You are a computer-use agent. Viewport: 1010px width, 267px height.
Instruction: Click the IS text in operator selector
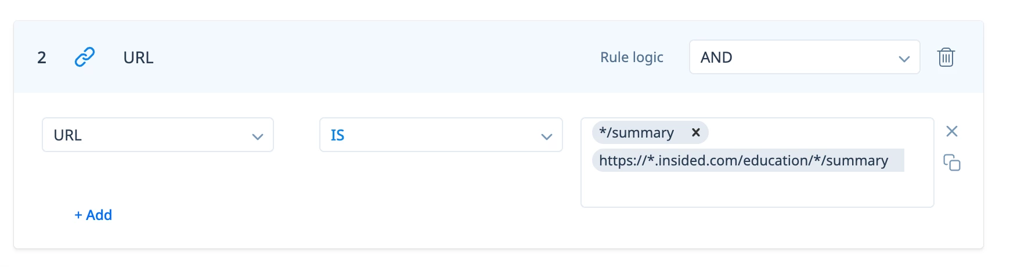pyautogui.click(x=337, y=135)
